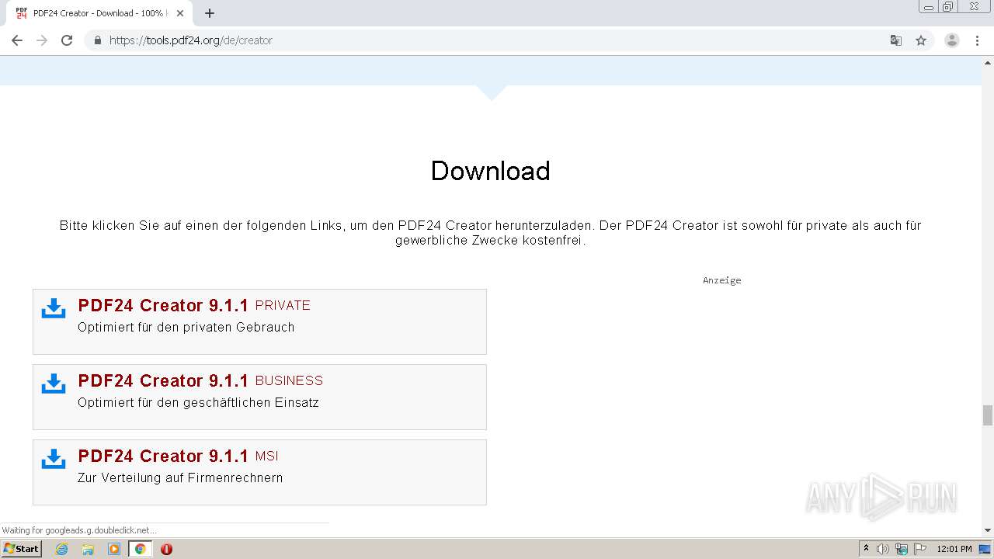Open a new browser tab
Viewport: 994px width, 559px height.
(x=209, y=13)
